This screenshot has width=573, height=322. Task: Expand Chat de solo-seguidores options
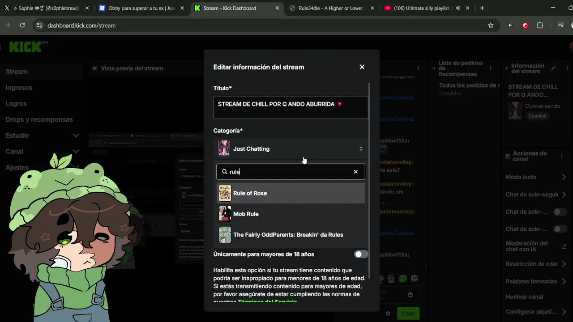tap(564, 195)
